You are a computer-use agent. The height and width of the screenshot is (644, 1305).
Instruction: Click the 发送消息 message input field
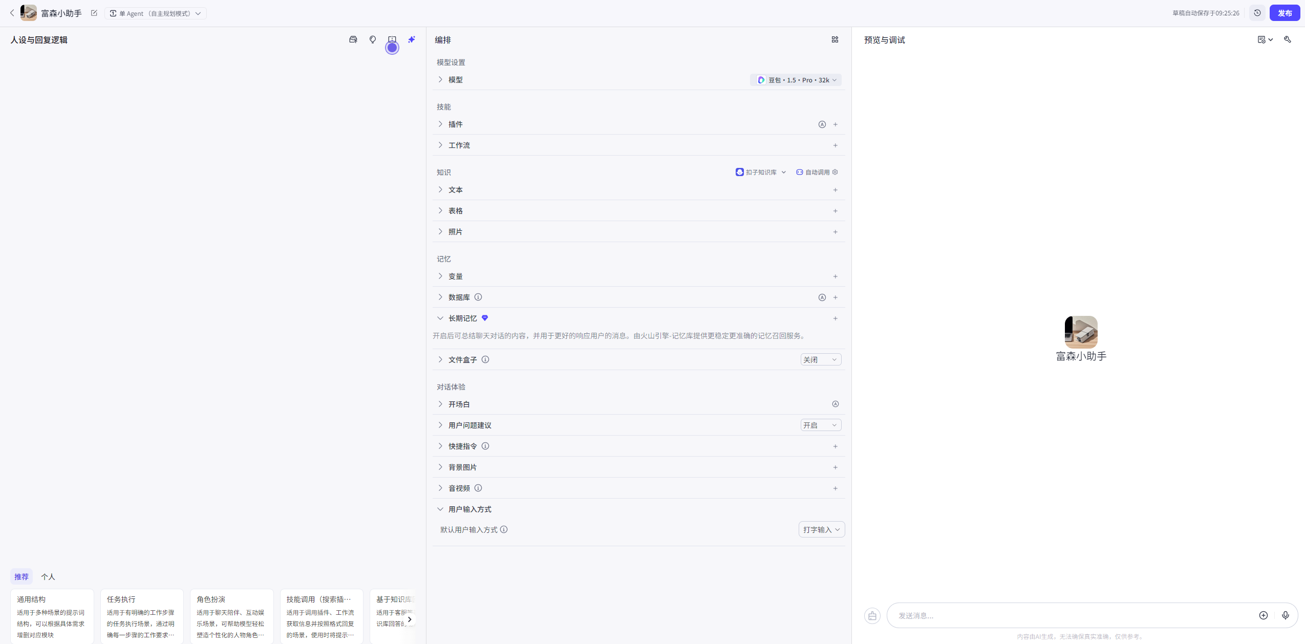1070,615
